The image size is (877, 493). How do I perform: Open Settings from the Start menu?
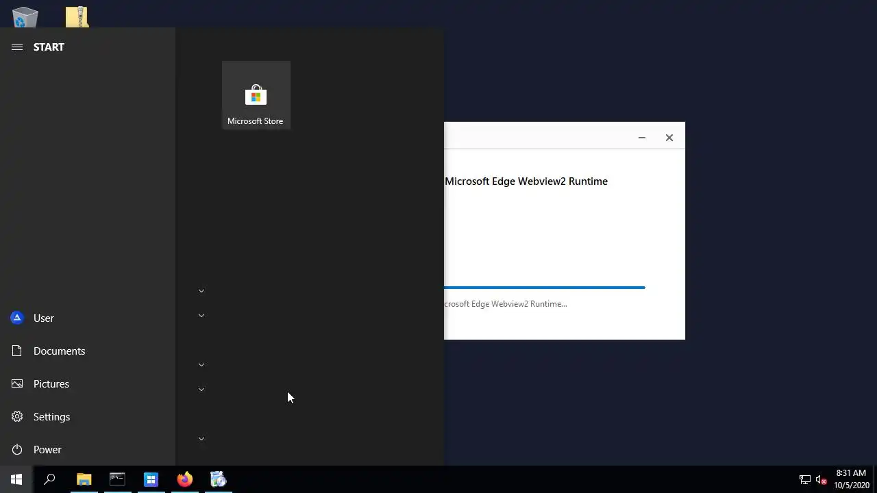(x=88, y=416)
